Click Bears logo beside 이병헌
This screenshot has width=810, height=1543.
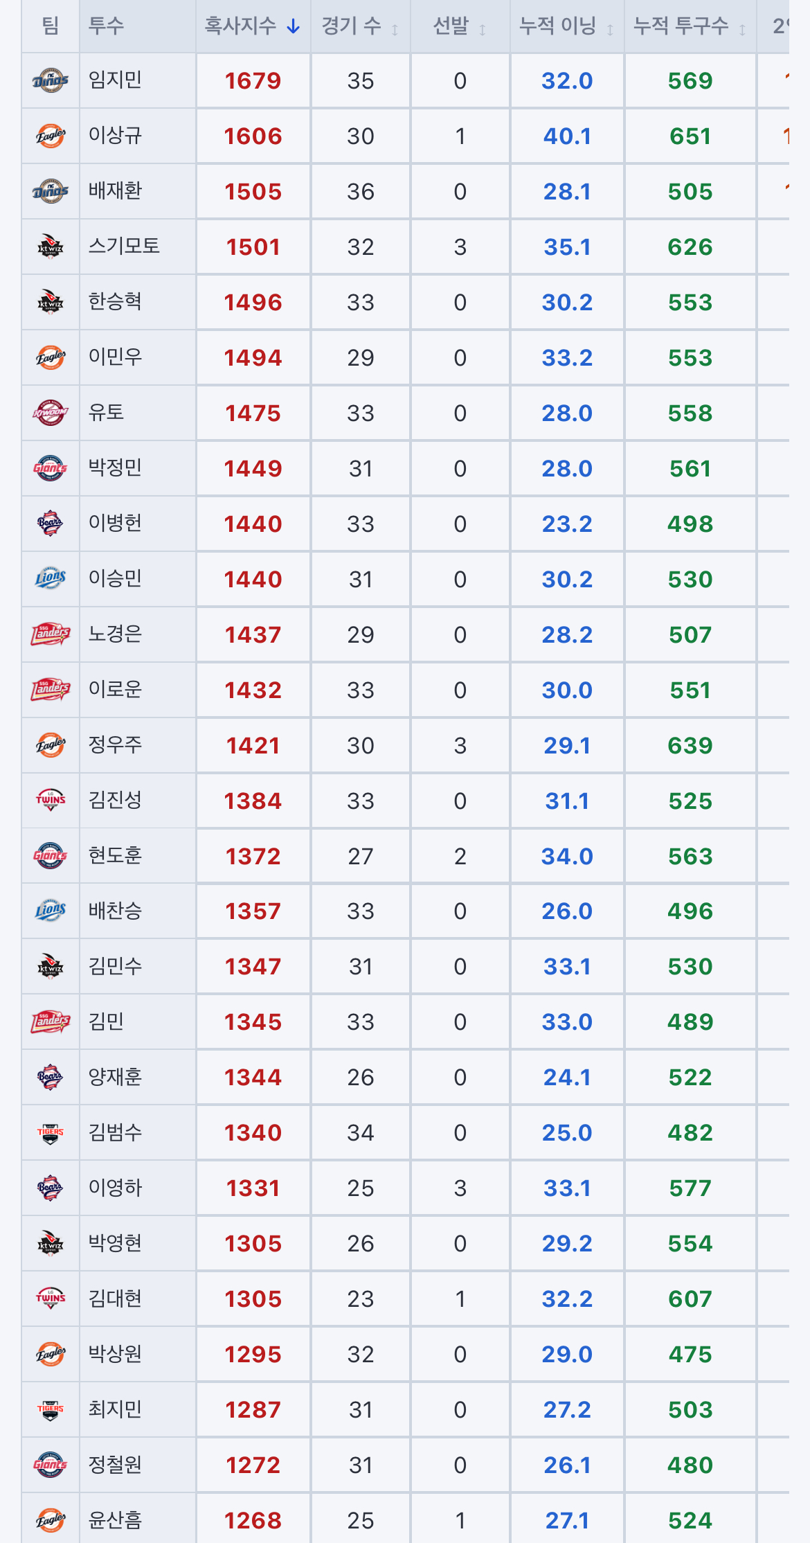pyautogui.click(x=51, y=524)
